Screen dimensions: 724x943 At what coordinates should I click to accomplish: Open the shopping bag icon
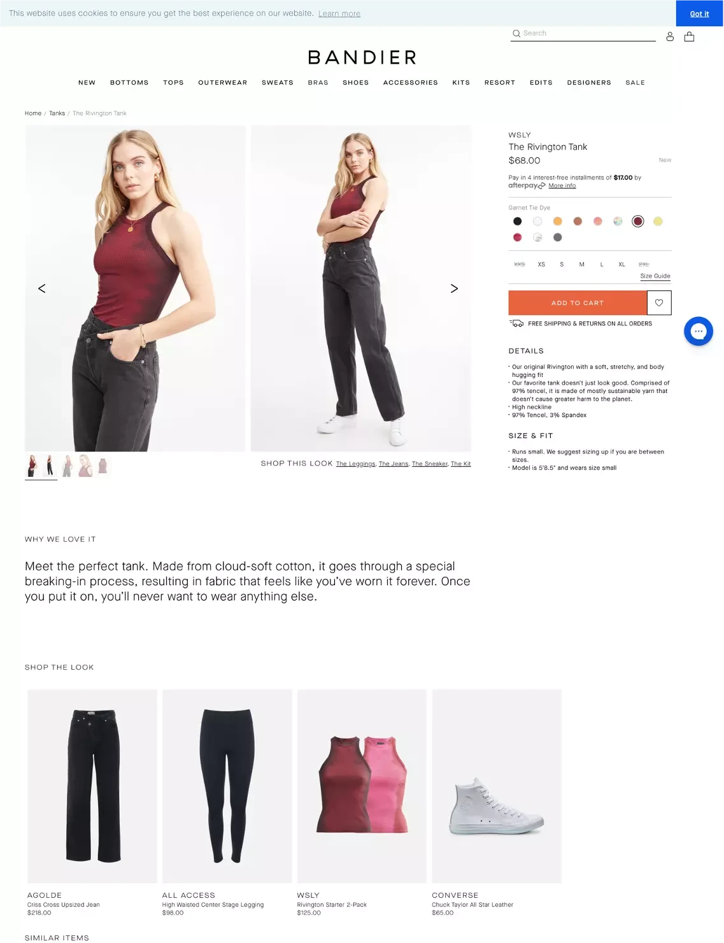[x=689, y=37]
